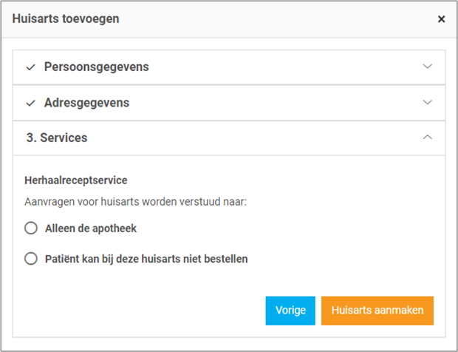
Task: Close the Huisarts toevoegen dialog
Action: coord(441,19)
